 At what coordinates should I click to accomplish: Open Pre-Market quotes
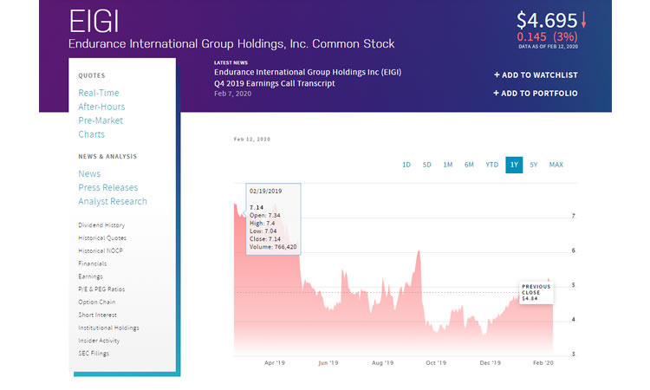point(101,120)
